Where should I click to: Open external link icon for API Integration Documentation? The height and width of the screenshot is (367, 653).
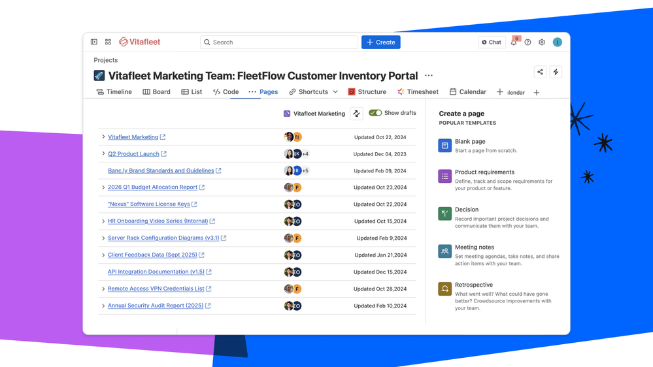click(x=209, y=272)
